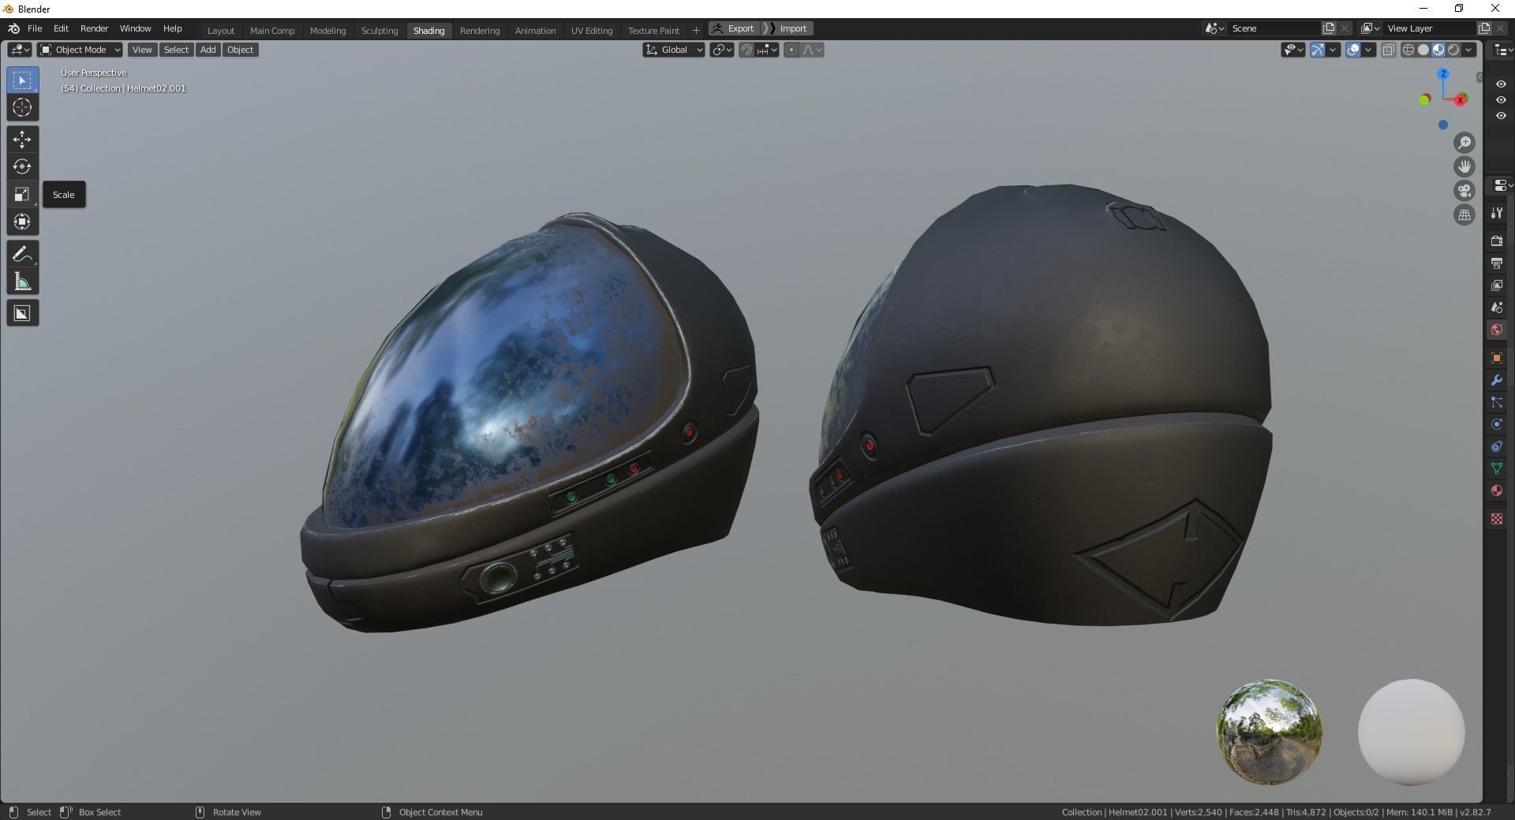Toggle Show Overlays button
The height and width of the screenshot is (820, 1515).
[x=1354, y=50]
